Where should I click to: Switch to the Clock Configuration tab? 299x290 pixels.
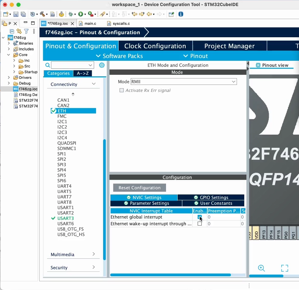155,46
